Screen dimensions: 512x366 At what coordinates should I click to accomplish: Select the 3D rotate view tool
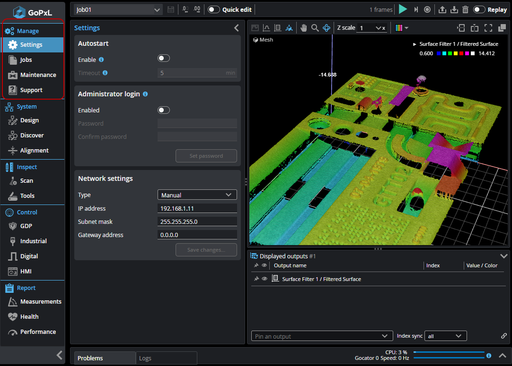(x=327, y=28)
